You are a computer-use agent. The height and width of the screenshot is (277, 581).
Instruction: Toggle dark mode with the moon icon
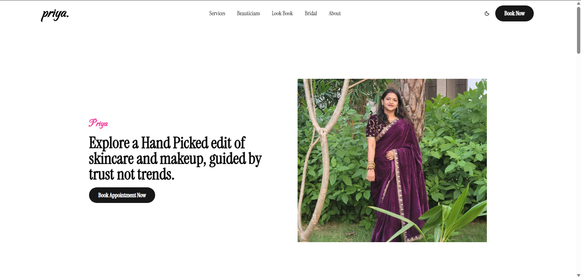(x=487, y=13)
